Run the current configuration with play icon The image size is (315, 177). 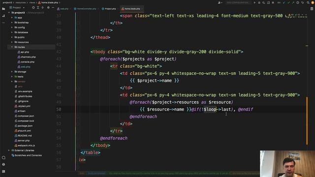click(254, 2)
